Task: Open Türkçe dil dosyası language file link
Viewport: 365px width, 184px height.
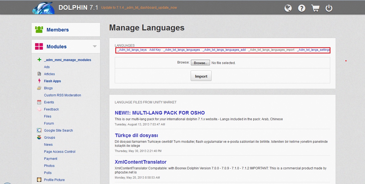Action: pos(136,135)
